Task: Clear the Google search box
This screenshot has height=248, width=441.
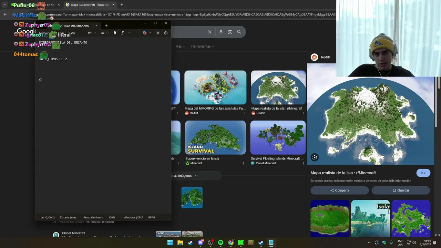Action: point(209,32)
